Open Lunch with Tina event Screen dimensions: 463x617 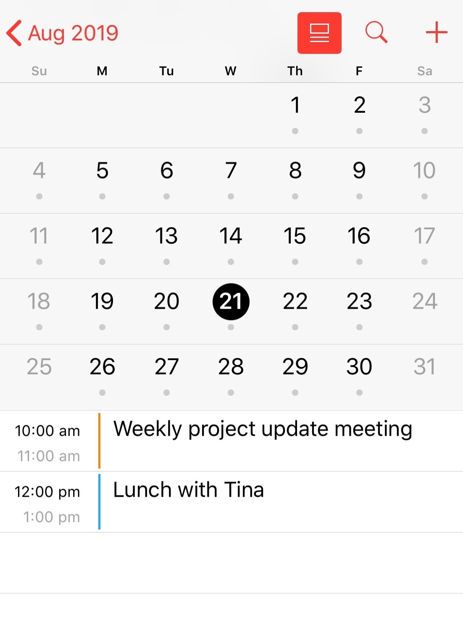188,490
